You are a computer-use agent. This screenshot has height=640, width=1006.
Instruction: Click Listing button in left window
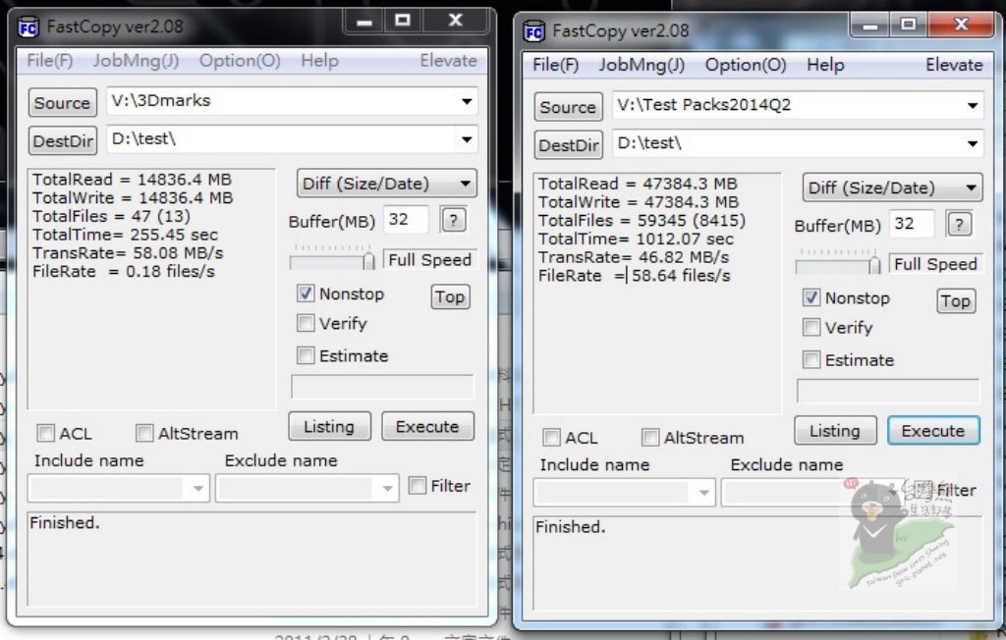[329, 426]
